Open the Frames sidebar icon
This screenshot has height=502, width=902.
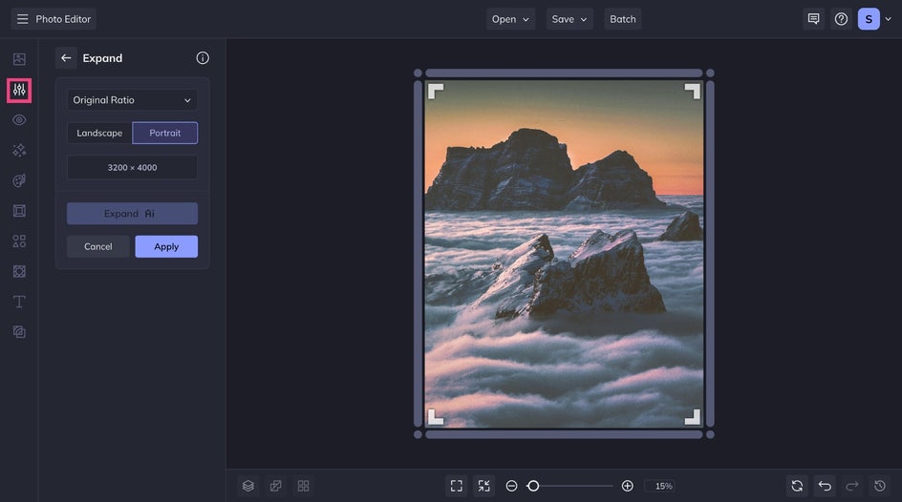pos(19,211)
